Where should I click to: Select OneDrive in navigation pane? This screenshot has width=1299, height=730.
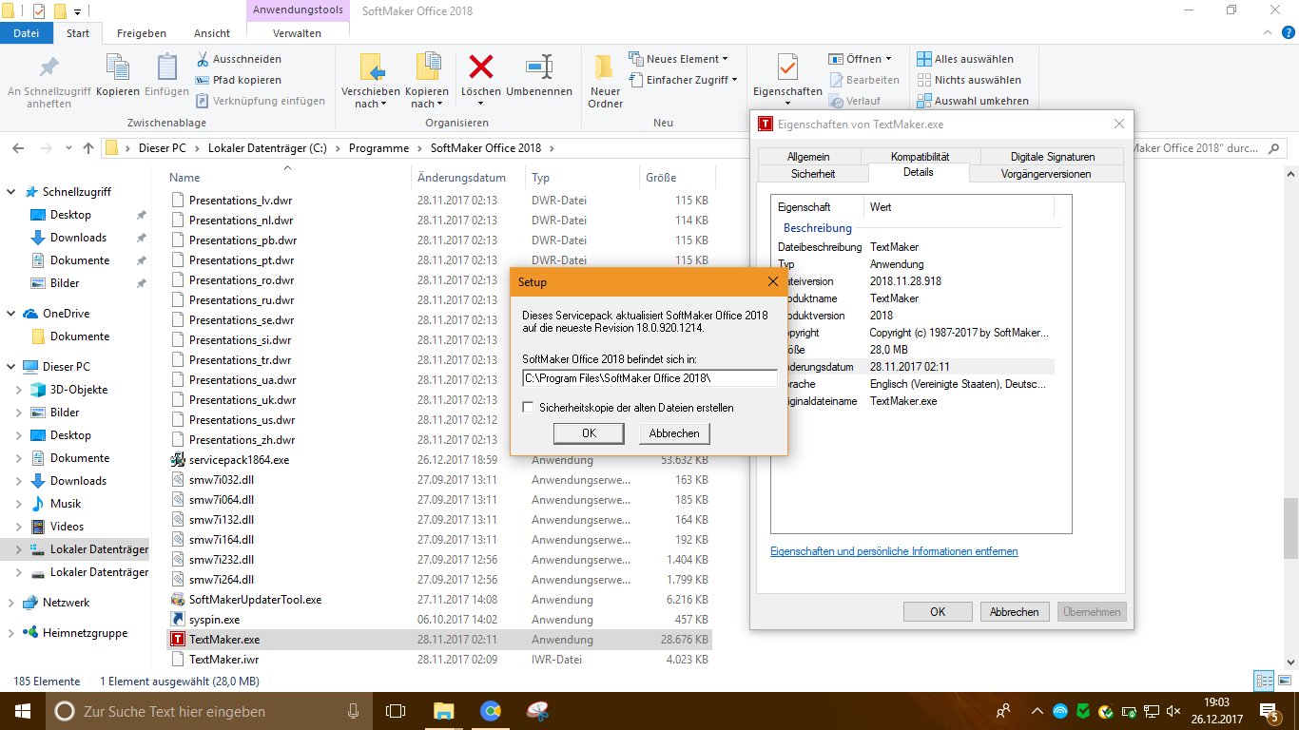pyautogui.click(x=66, y=314)
